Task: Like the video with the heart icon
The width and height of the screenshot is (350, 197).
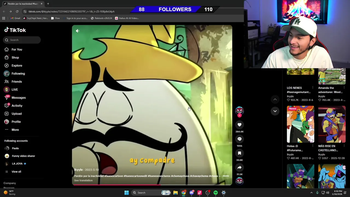Action: 239,125
